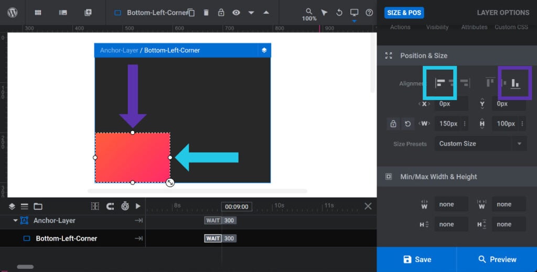Open the add layer menu icon

point(88,13)
